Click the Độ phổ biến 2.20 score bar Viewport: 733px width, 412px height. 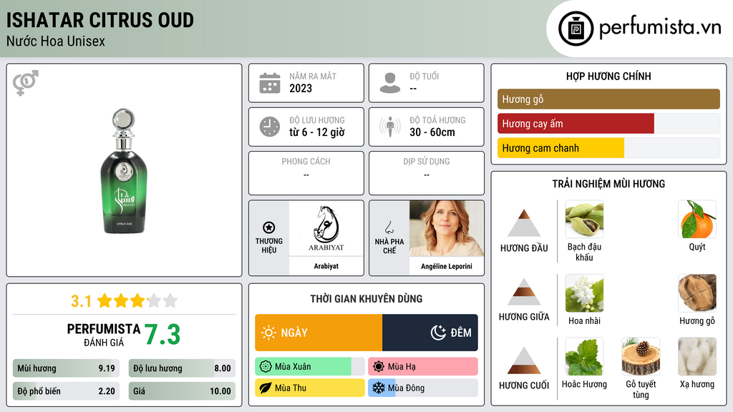[x=66, y=391]
